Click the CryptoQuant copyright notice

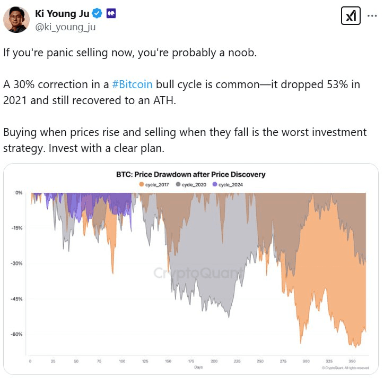(345, 368)
